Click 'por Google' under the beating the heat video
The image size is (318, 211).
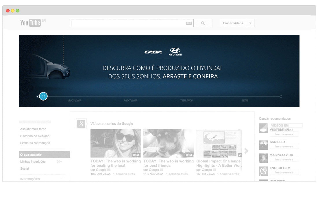(98, 170)
